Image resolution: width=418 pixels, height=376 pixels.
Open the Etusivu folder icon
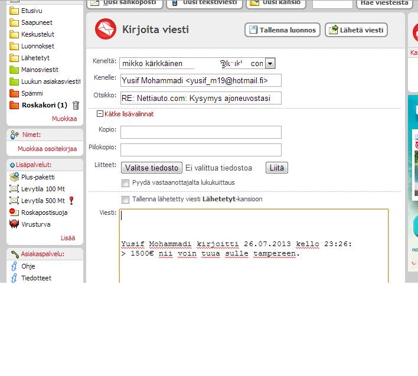click(14, 11)
